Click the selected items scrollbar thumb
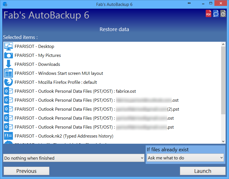The height and width of the screenshot is (179, 229). click(223, 80)
